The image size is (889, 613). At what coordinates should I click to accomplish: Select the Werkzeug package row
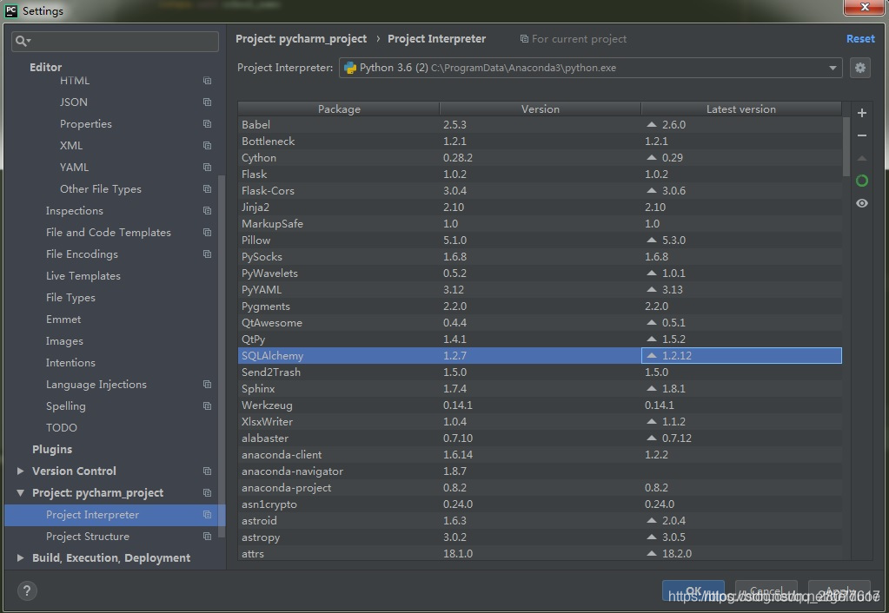pyautogui.click(x=540, y=405)
